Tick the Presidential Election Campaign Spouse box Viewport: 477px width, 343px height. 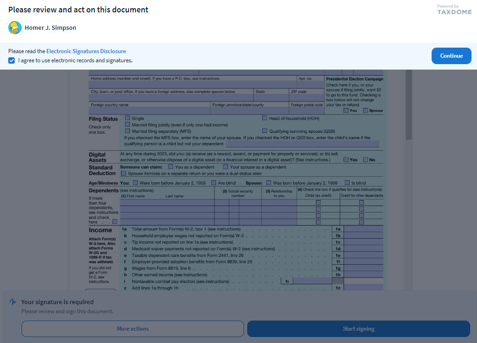[x=366, y=110]
